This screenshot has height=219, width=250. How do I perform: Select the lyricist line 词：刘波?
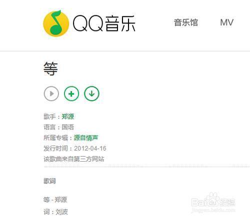(x=55, y=212)
